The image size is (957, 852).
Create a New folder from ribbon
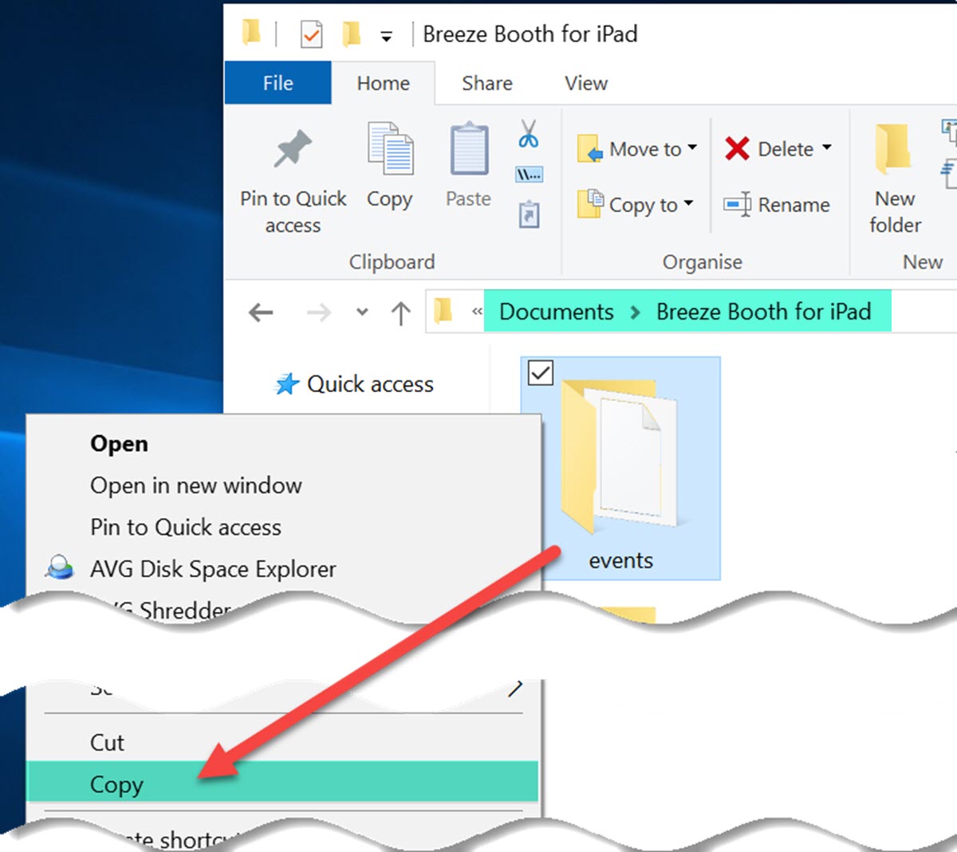[x=895, y=179]
